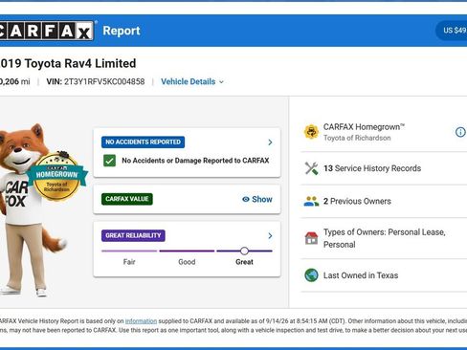Show the CARFAX Value with eye icon
This screenshot has width=467, height=350.
tap(257, 199)
